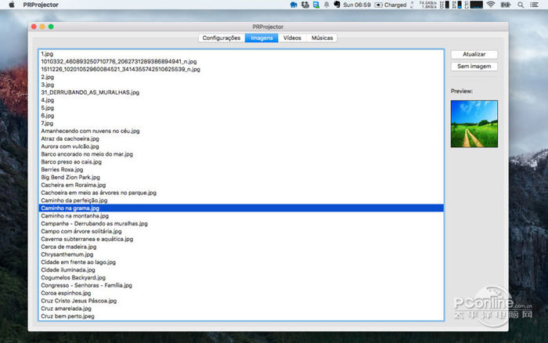Click the network speed monitor
The height and width of the screenshot is (343, 548).
427,5
